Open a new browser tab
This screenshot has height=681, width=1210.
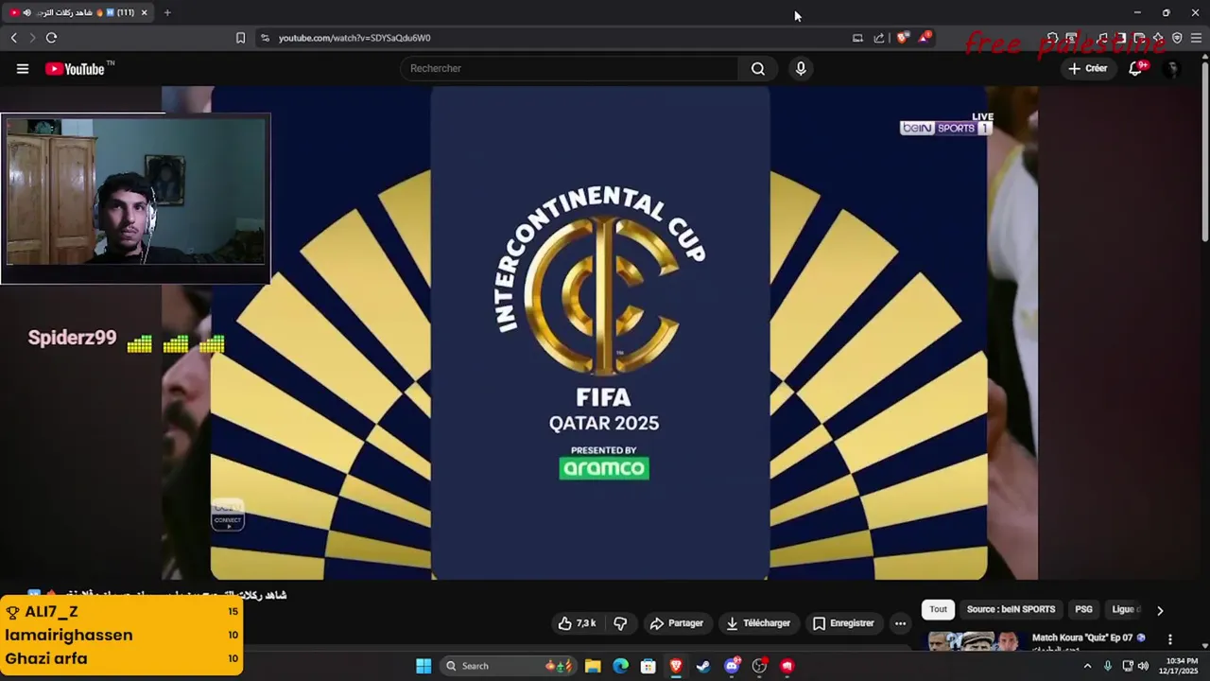pos(167,12)
